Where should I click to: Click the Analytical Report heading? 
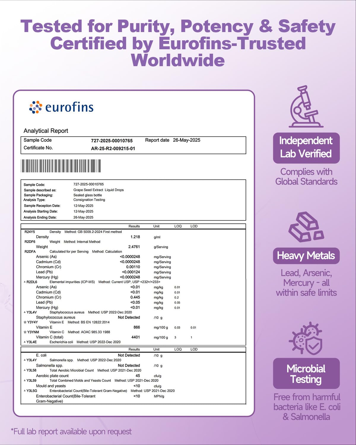point(46,131)
